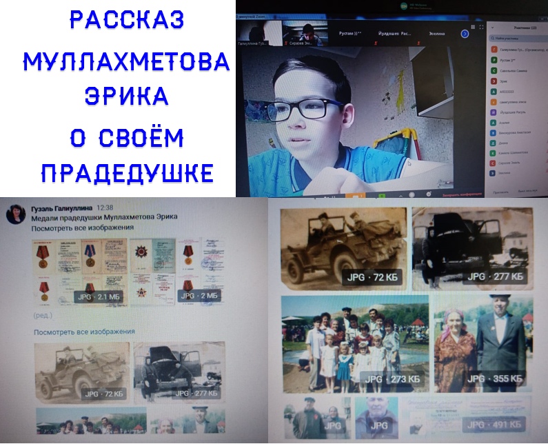Select the Эвелина tile in Zoom strip

437,34
